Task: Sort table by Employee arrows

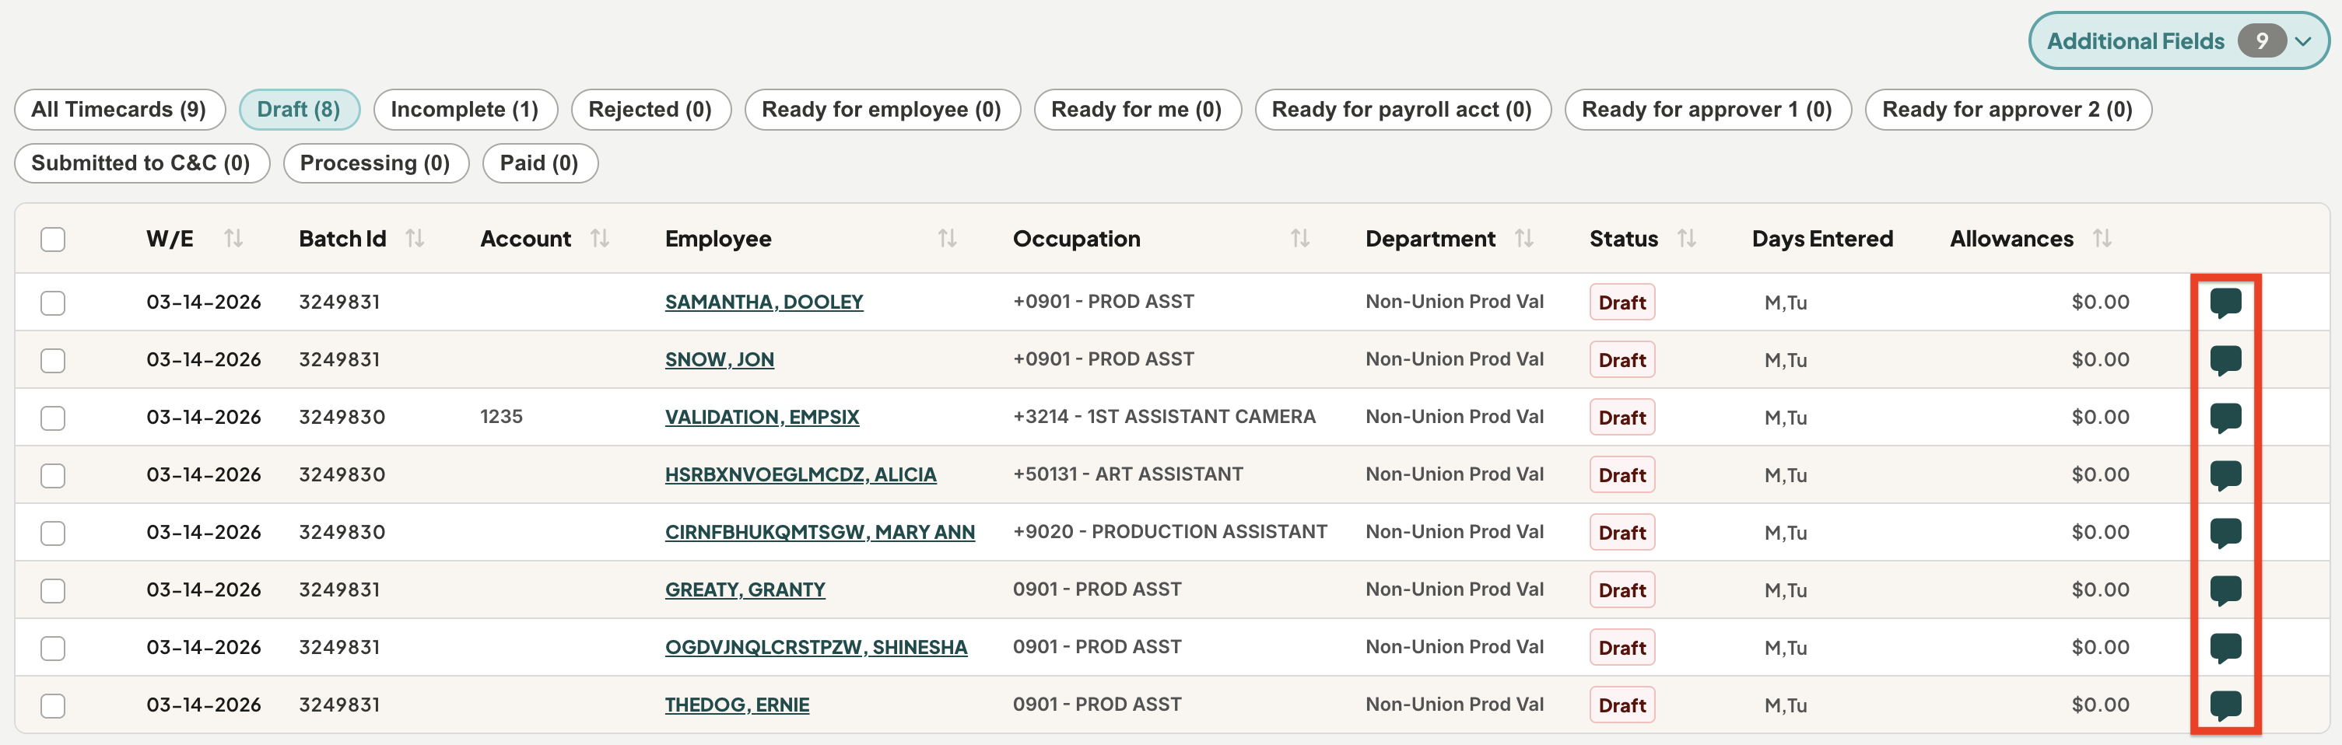Action: pyautogui.click(x=948, y=238)
